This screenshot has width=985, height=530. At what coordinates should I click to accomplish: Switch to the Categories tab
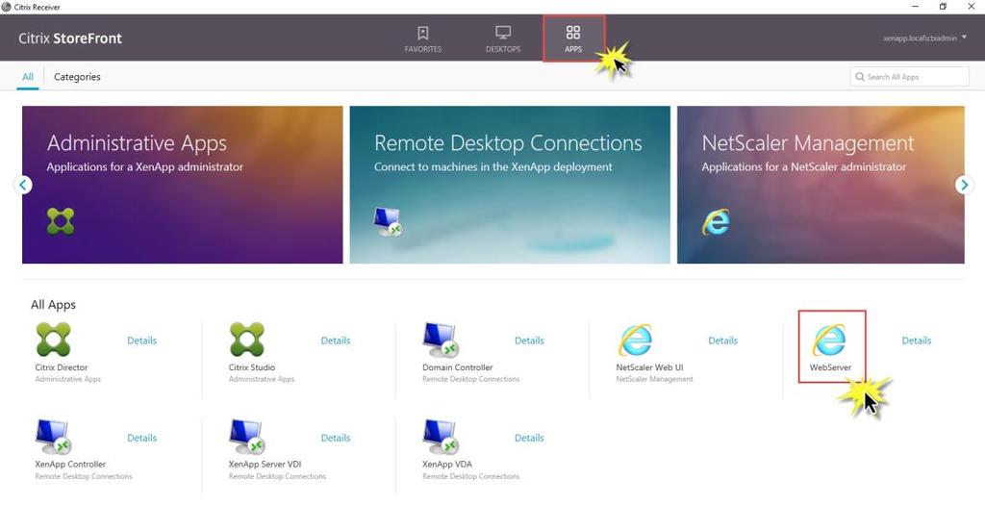click(77, 77)
